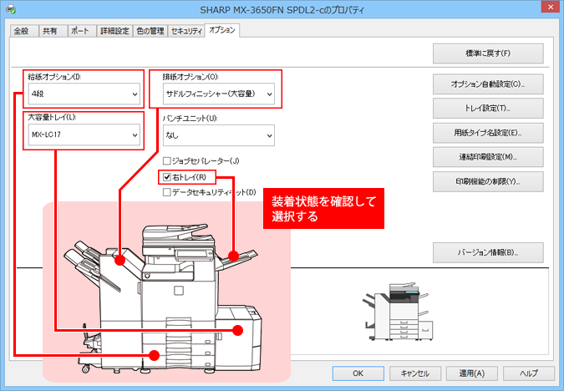Enable the ジョブセパレーター(J) checkbox
The width and height of the screenshot is (564, 391).
(166, 160)
